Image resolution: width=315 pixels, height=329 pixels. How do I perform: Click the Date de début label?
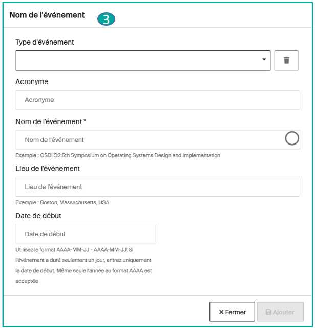point(38,216)
